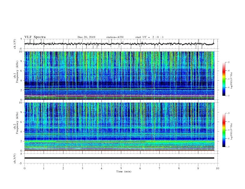Image resolution: width=245 pixels, height=189 pixels.
Task: Select the "Time (min)" axis title
Action: click(124, 171)
